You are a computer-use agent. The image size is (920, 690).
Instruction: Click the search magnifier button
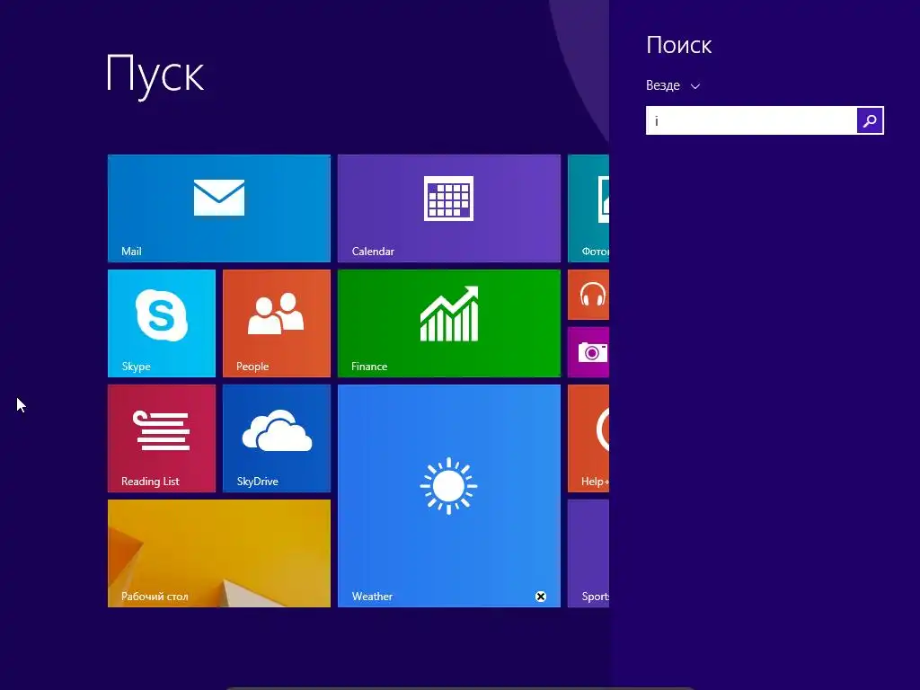[870, 120]
